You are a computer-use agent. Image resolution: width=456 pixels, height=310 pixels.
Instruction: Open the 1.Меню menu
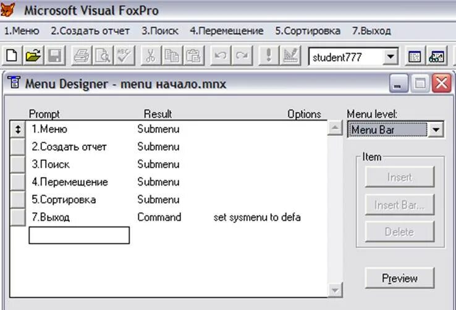[22, 31]
